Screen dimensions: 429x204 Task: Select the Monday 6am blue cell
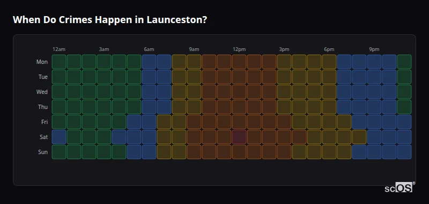point(149,62)
